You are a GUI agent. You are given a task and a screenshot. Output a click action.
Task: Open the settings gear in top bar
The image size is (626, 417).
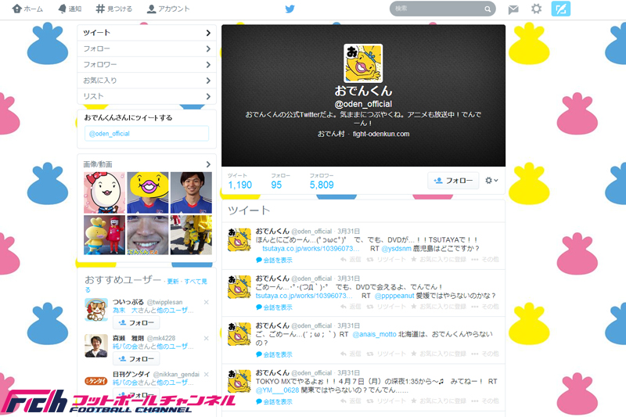536,9
